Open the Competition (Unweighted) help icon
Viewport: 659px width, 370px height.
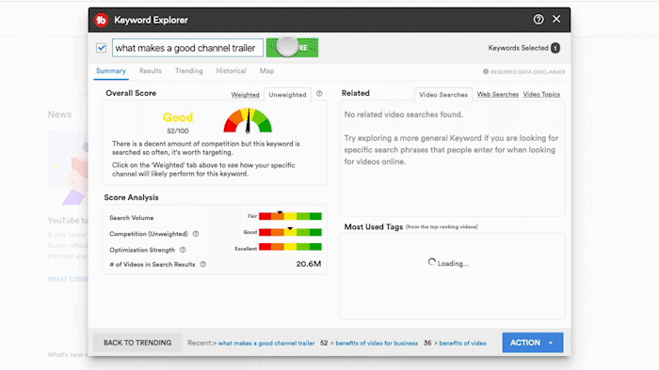pos(196,234)
